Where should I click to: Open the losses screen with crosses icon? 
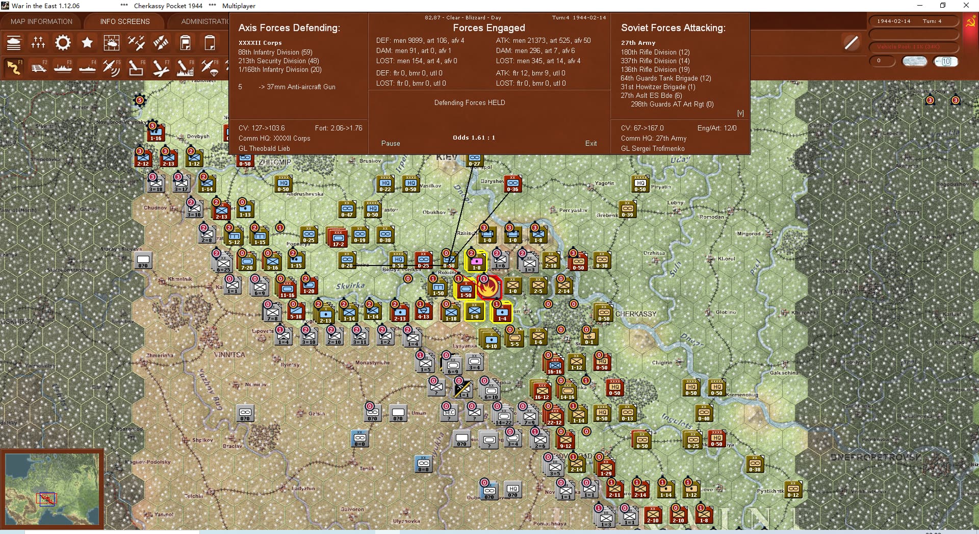pos(38,43)
